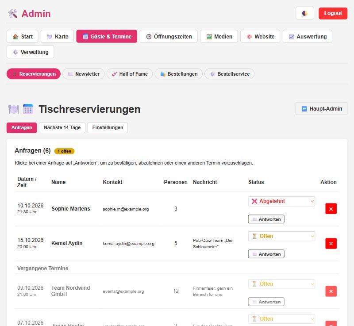354x326 pixels.
Task: Open status dropdown in the 07.10.2026 row
Action: [281, 319]
